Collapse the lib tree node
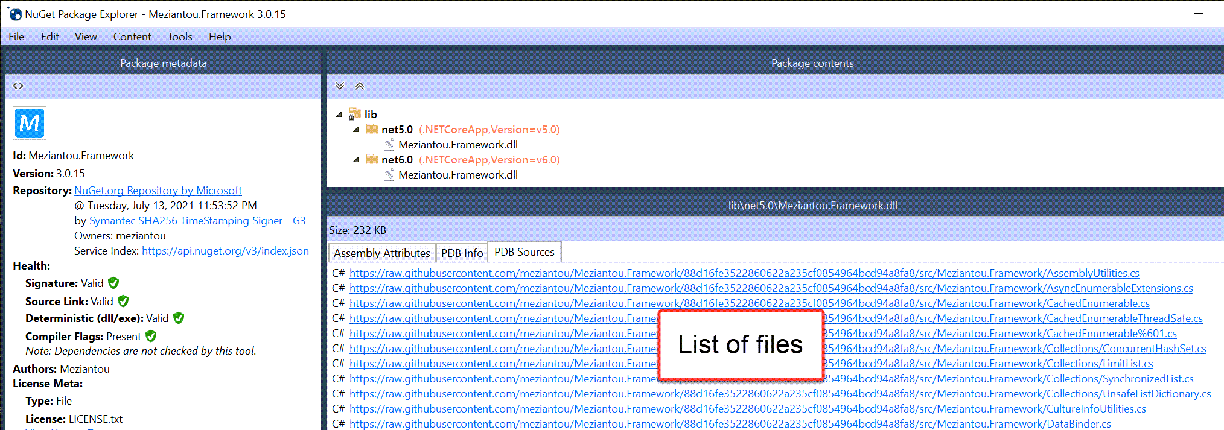 pos(339,114)
